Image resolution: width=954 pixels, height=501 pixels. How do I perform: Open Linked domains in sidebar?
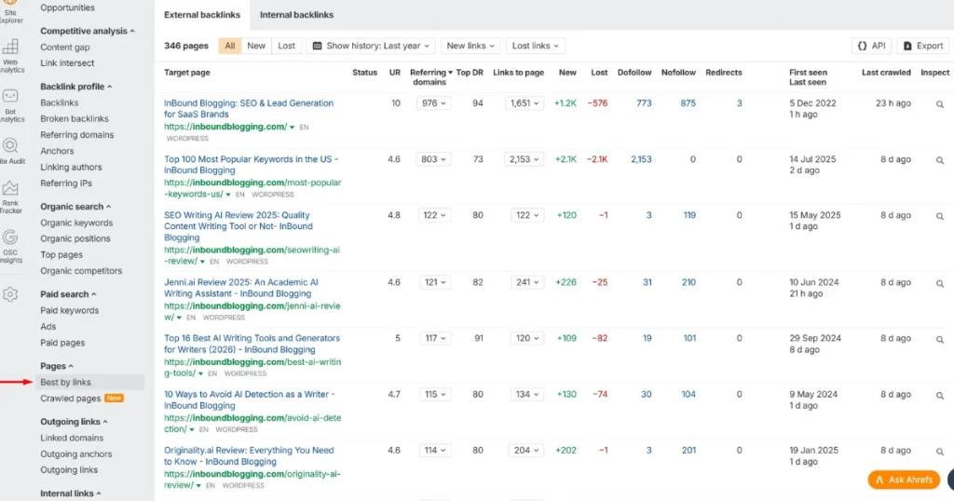[72, 438]
